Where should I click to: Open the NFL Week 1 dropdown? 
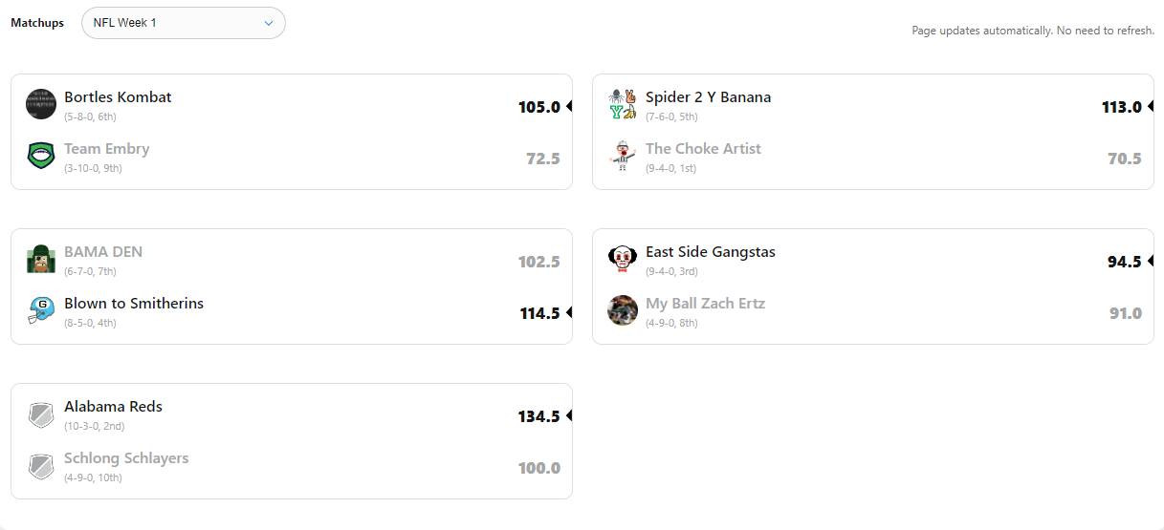184,23
